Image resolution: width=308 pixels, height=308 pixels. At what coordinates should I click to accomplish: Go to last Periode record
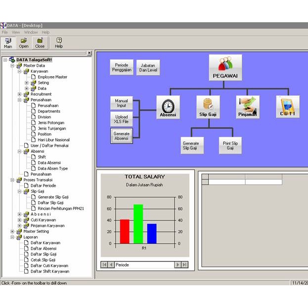(x=184, y=265)
